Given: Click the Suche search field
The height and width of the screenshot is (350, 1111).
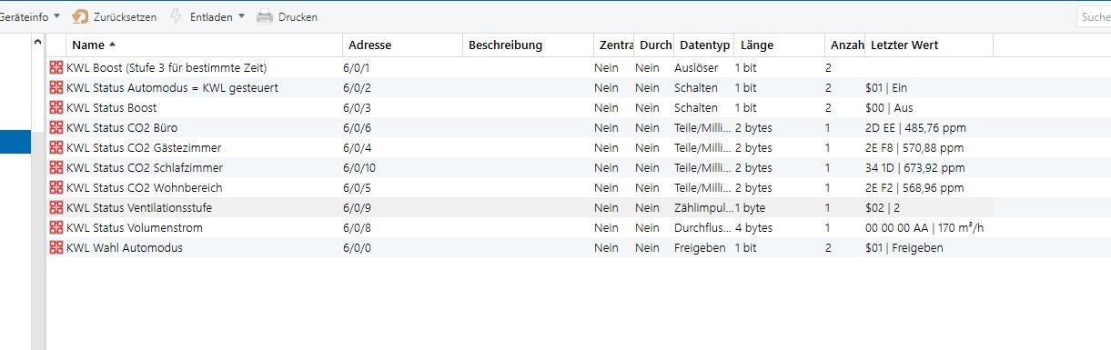Looking at the screenshot, I should pos(1094,16).
